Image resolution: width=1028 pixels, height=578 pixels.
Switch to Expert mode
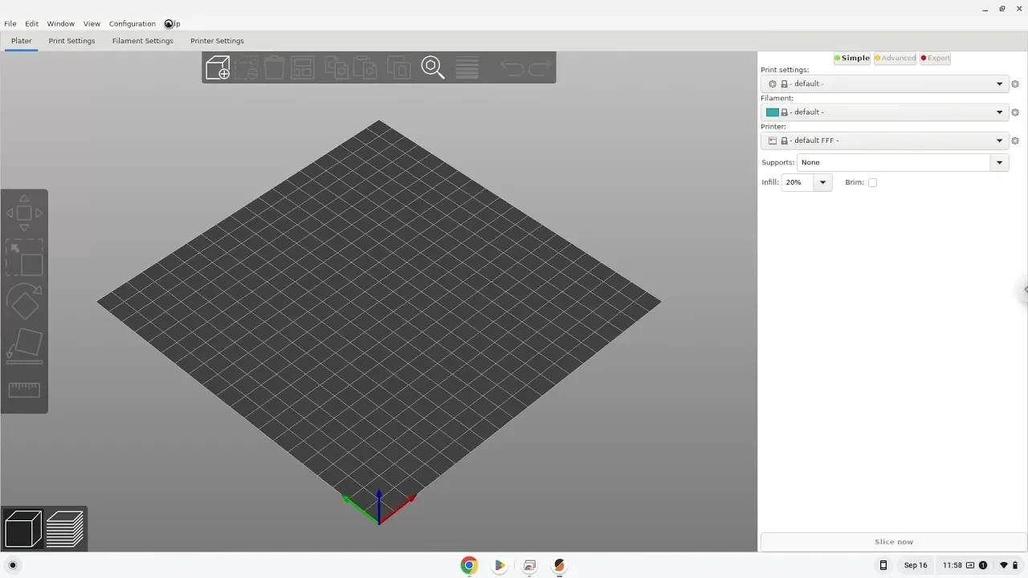[935, 59]
